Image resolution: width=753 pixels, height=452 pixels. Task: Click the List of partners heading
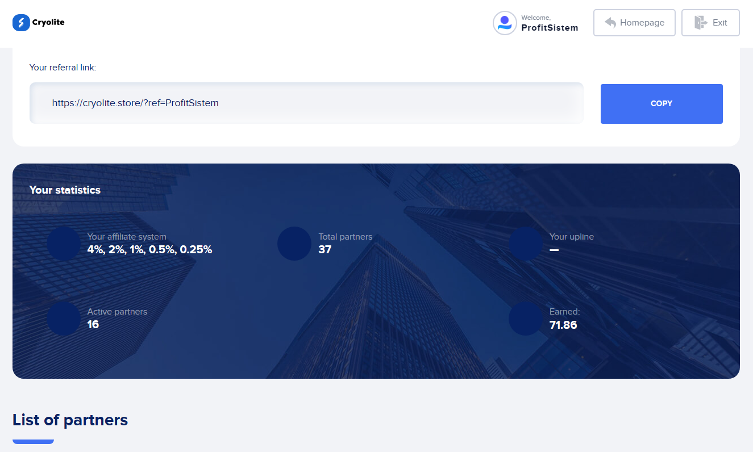70,420
